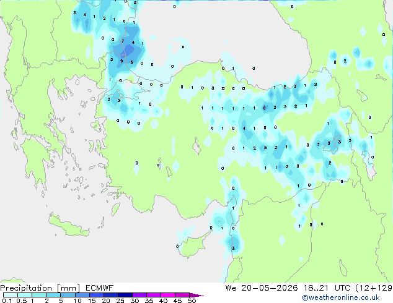This screenshot has height=303, width=393.
Task: Click the legend value '0.1'
Action: [x=7, y=301]
